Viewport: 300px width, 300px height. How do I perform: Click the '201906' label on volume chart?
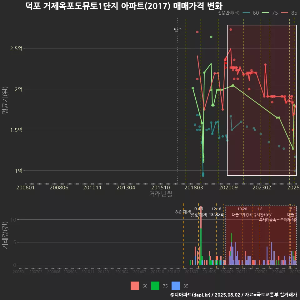(209, 272)
